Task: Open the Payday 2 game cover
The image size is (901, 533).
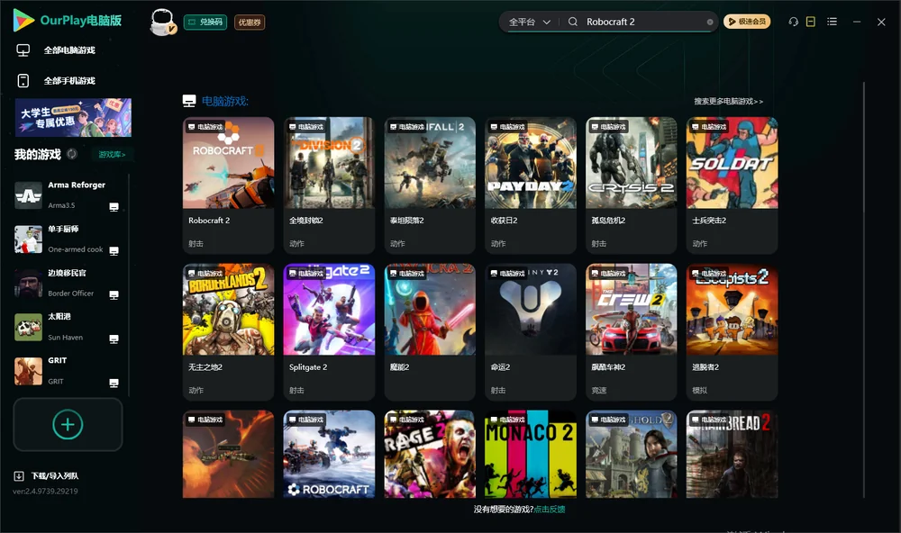Action: (531, 163)
